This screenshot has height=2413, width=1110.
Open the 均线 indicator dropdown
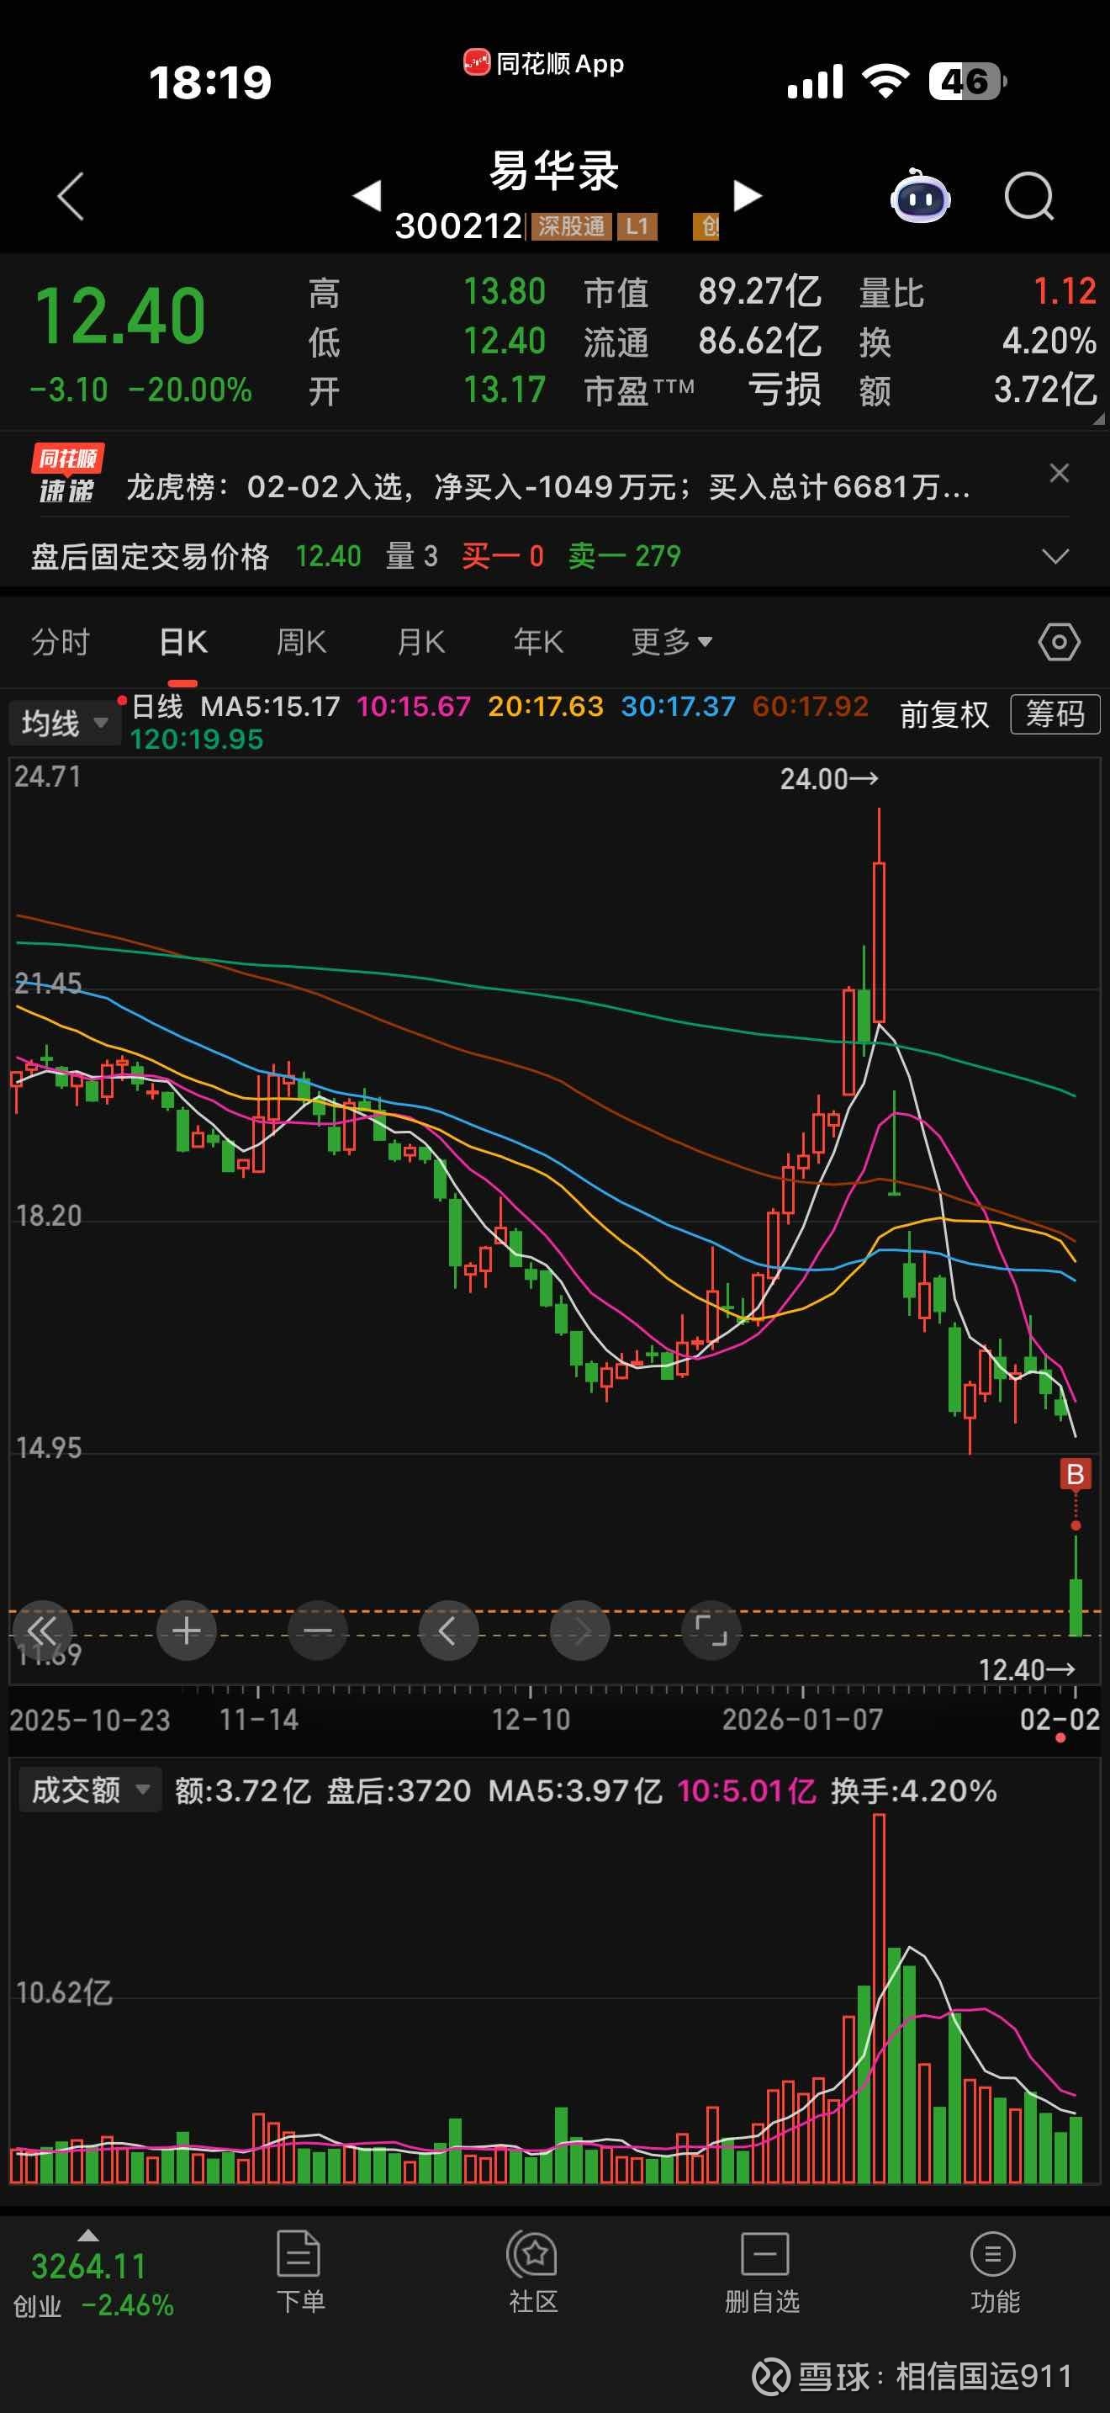coord(65,724)
